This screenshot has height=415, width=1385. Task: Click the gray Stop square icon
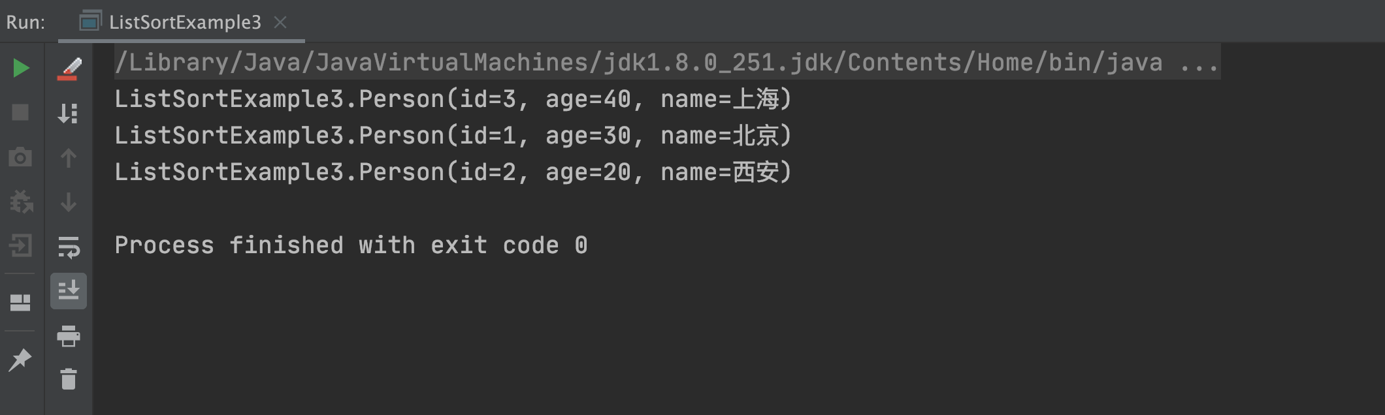[21, 112]
